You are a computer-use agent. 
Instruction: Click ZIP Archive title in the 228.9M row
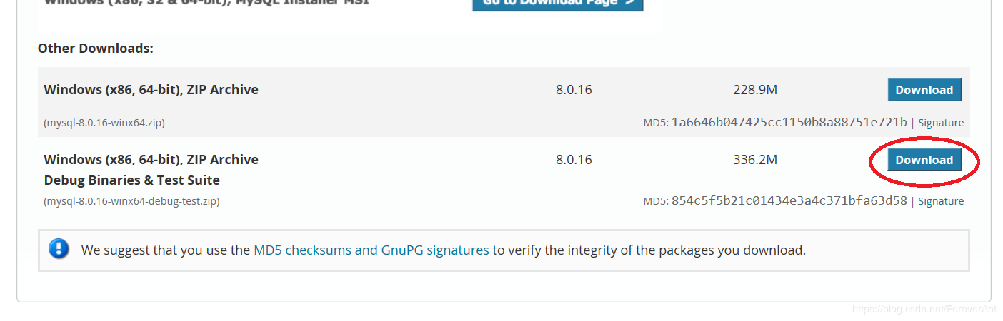coord(151,90)
